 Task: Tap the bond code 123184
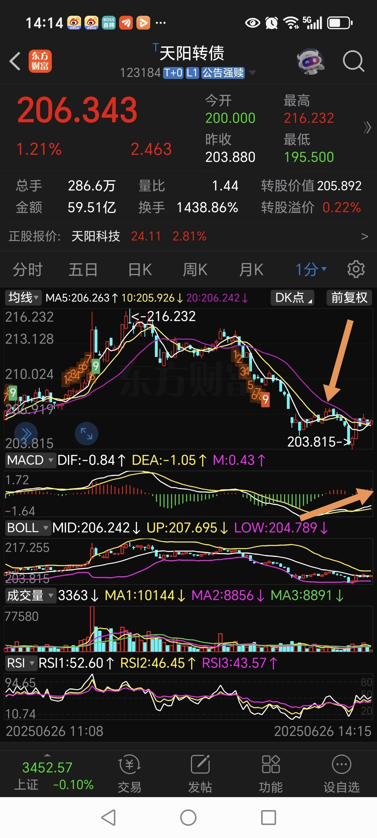coord(140,73)
